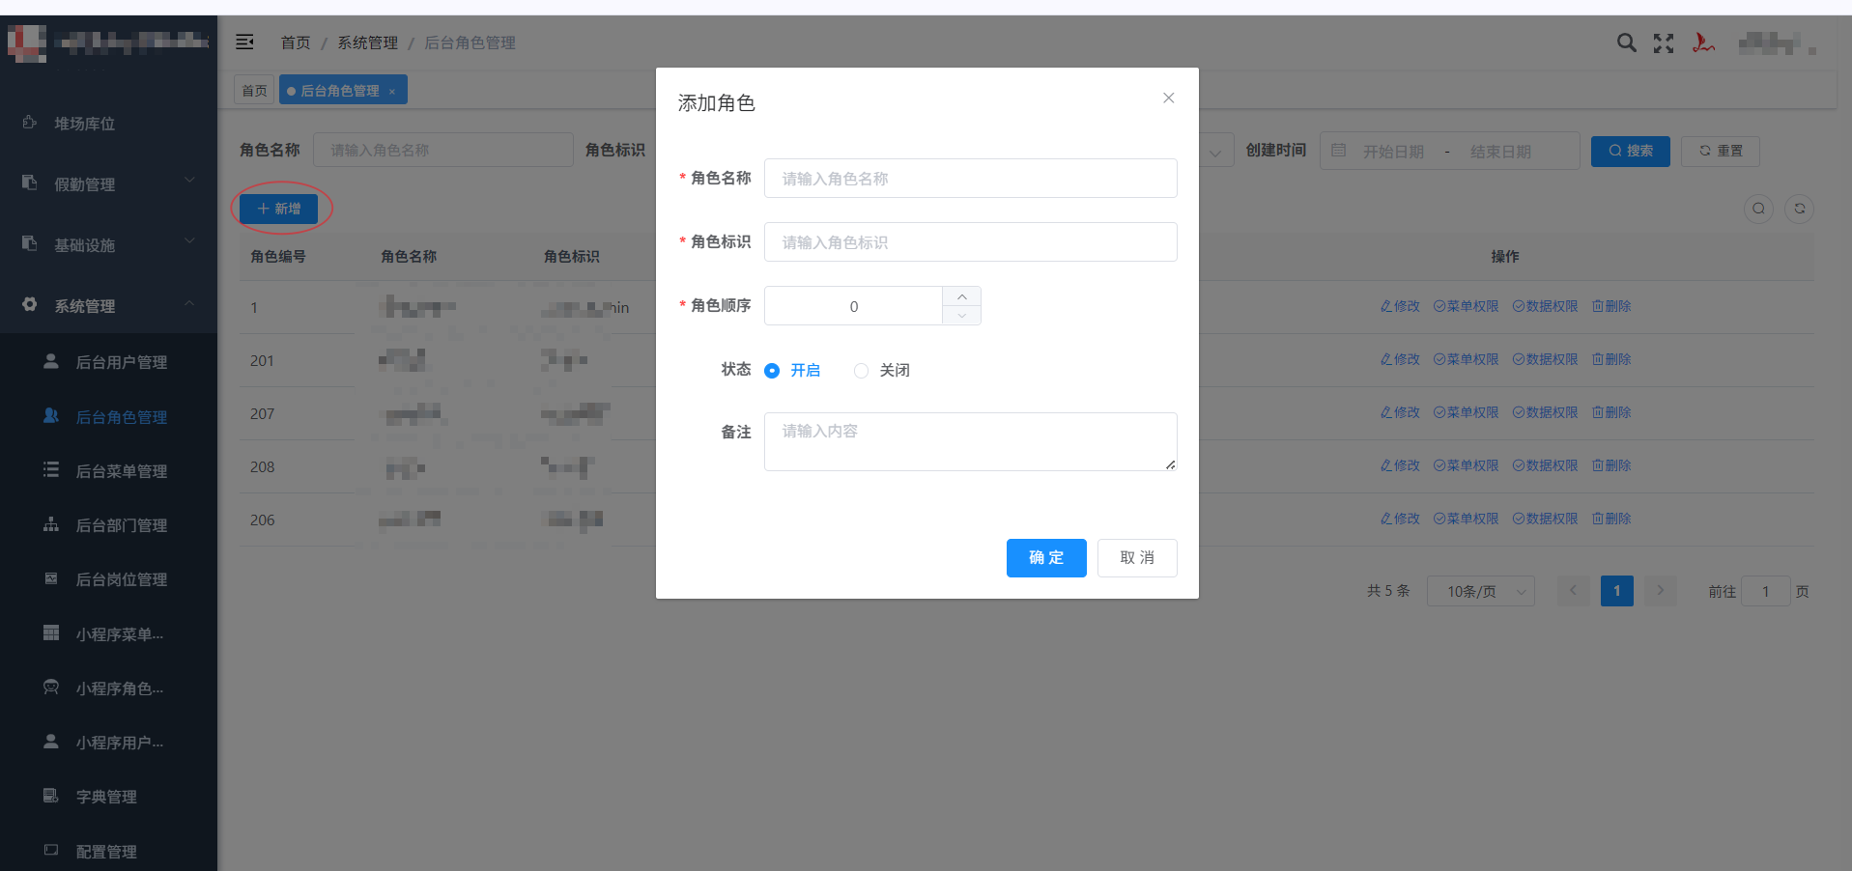This screenshot has width=1852, height=871.
Task: Toggle fullscreen with the expand arrows icon
Action: (1664, 42)
